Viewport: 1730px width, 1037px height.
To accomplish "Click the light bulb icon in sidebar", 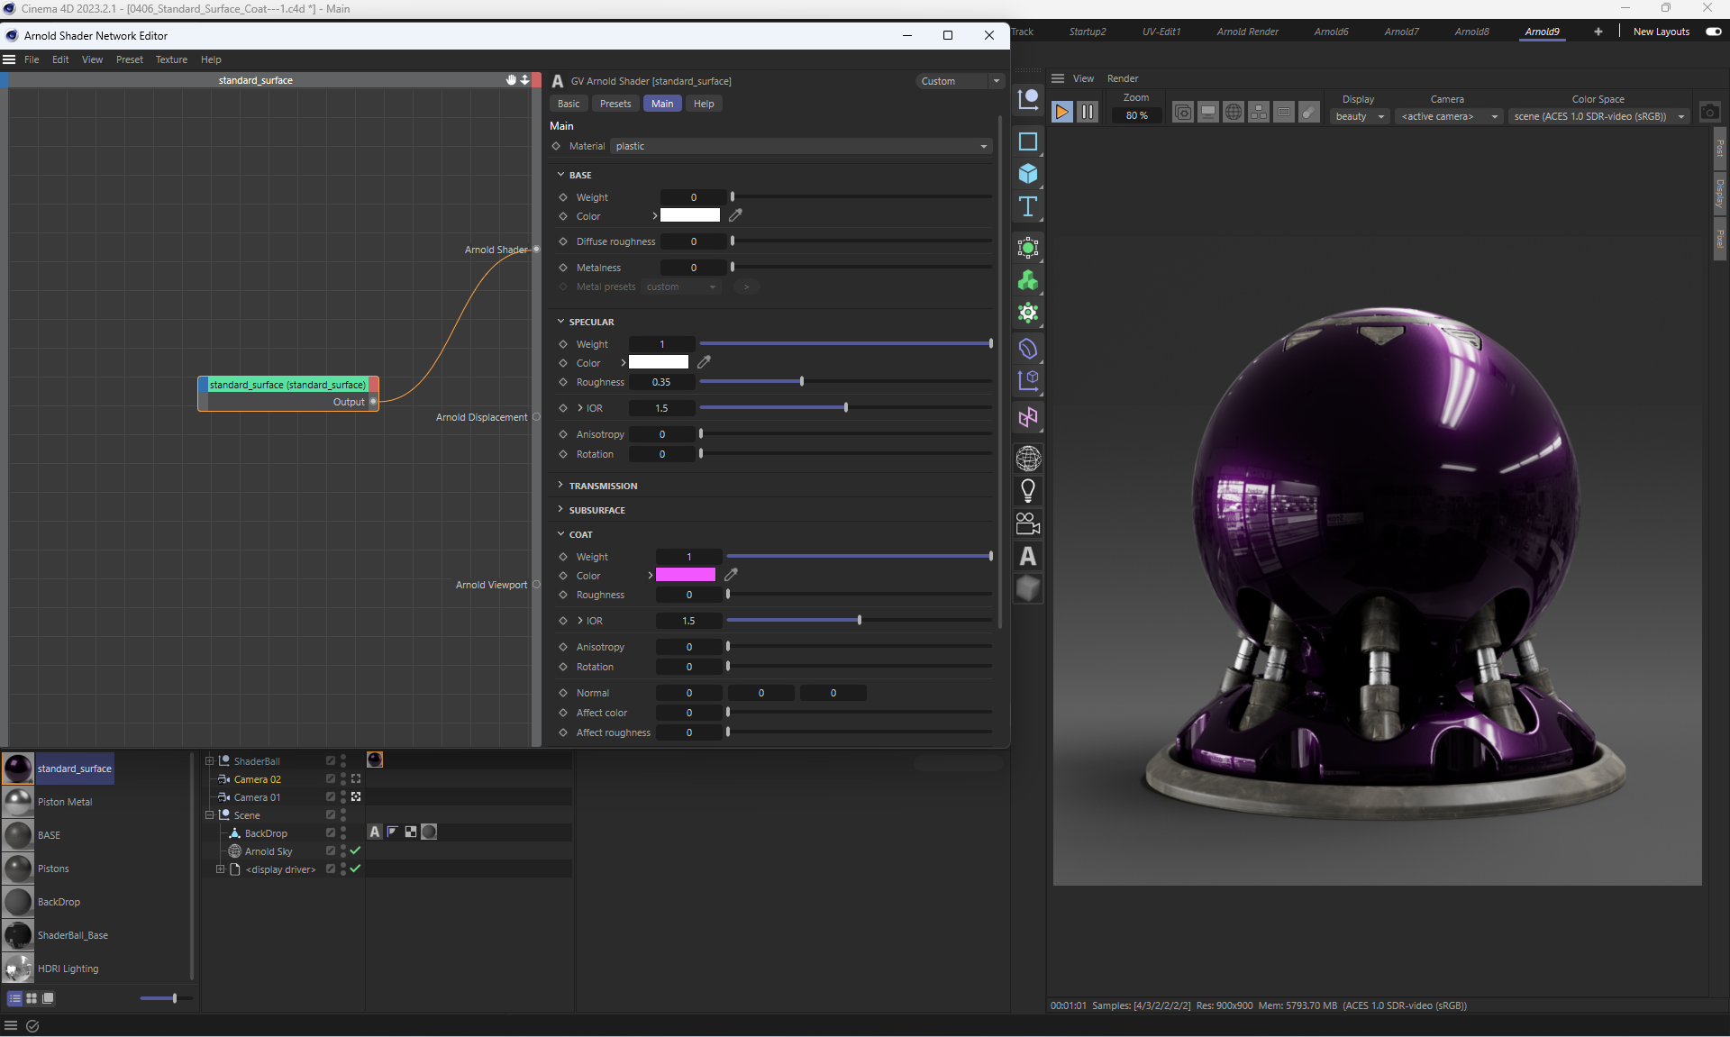I will [x=1028, y=491].
